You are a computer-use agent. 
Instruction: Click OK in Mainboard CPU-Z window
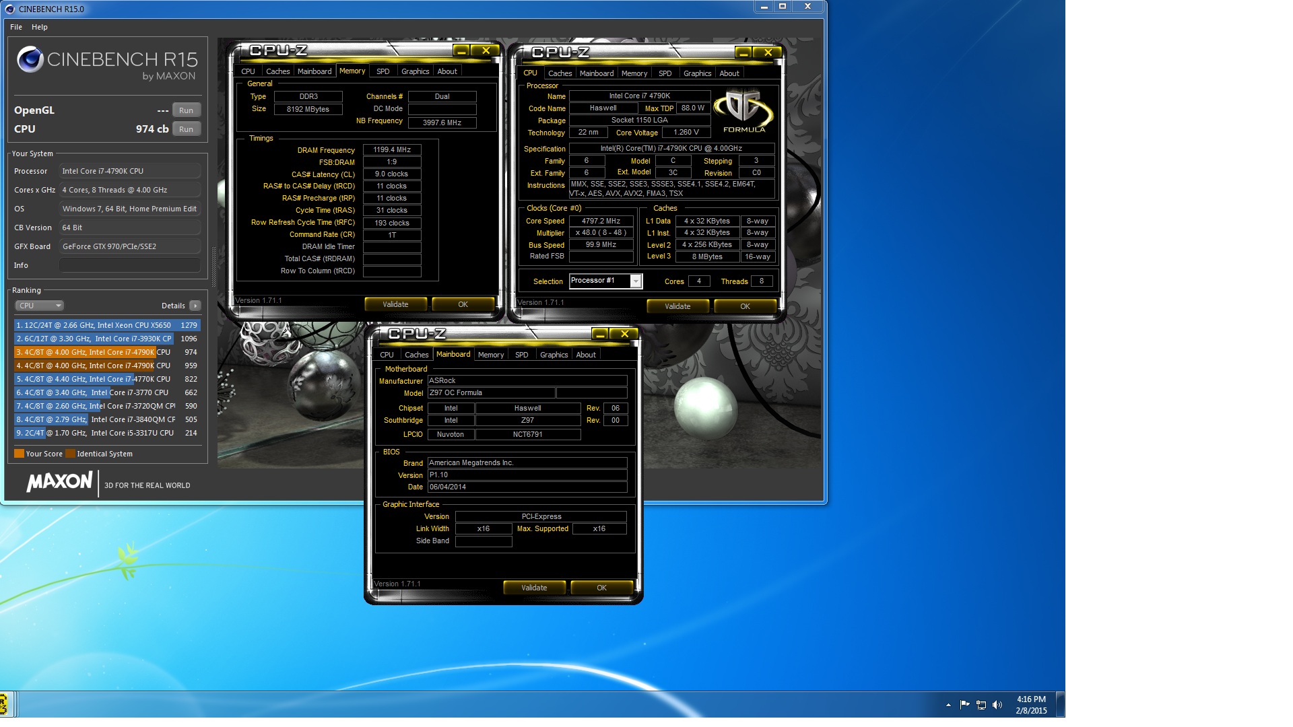pos(601,588)
